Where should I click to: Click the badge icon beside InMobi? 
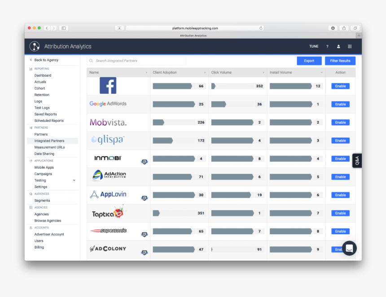tap(145, 162)
